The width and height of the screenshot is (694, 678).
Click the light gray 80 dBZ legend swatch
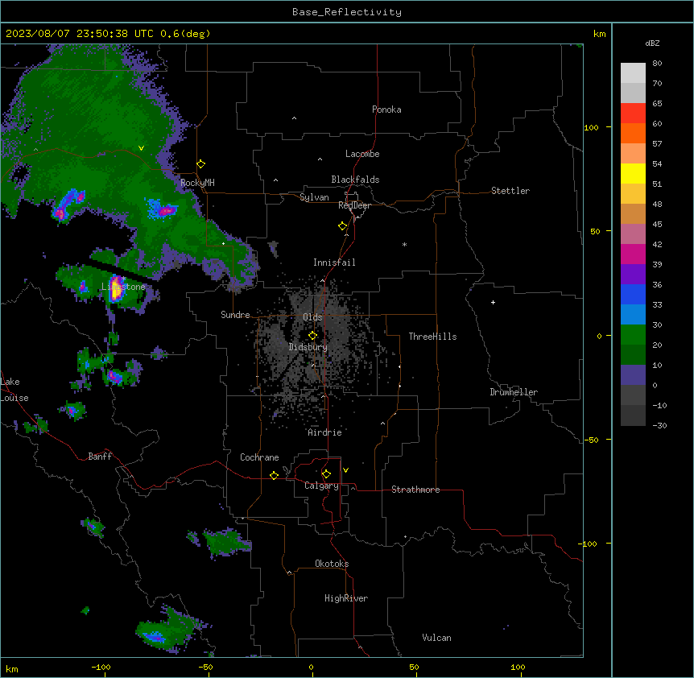point(633,73)
